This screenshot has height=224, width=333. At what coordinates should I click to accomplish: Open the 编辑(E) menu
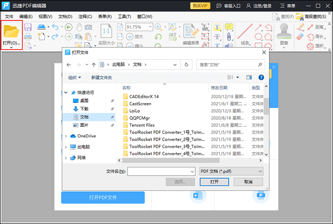pos(26,16)
